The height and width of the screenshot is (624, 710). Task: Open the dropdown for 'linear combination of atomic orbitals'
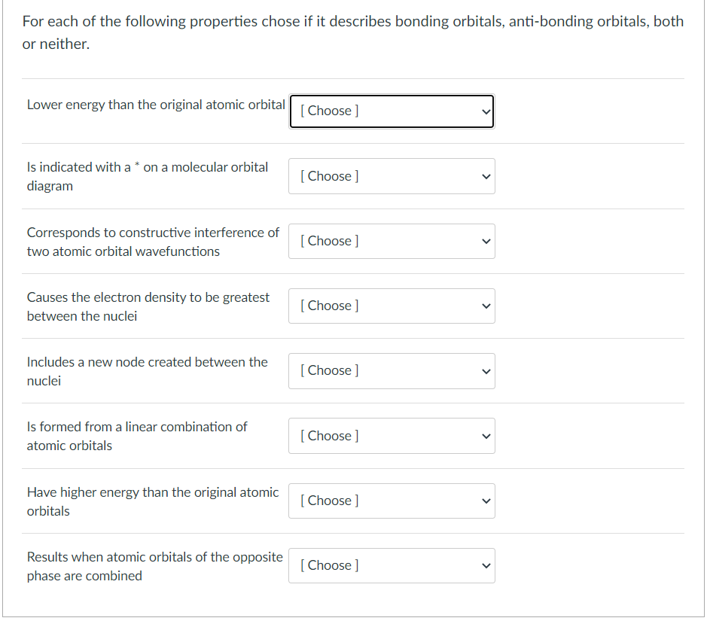(x=391, y=436)
